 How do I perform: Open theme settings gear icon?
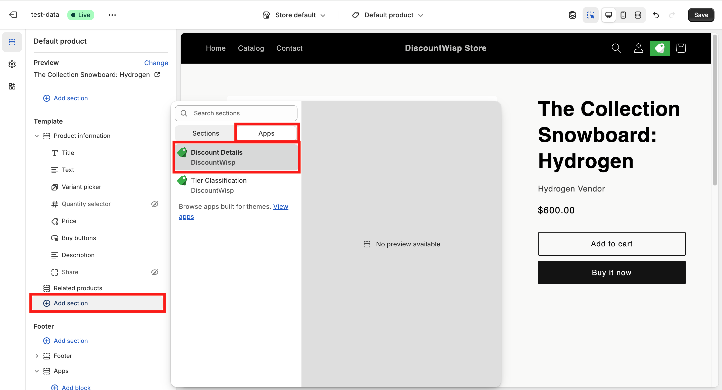coord(12,64)
